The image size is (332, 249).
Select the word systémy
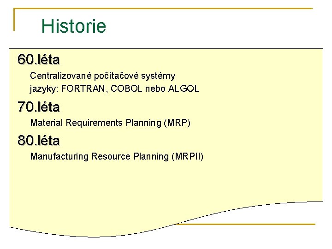click(x=158, y=76)
